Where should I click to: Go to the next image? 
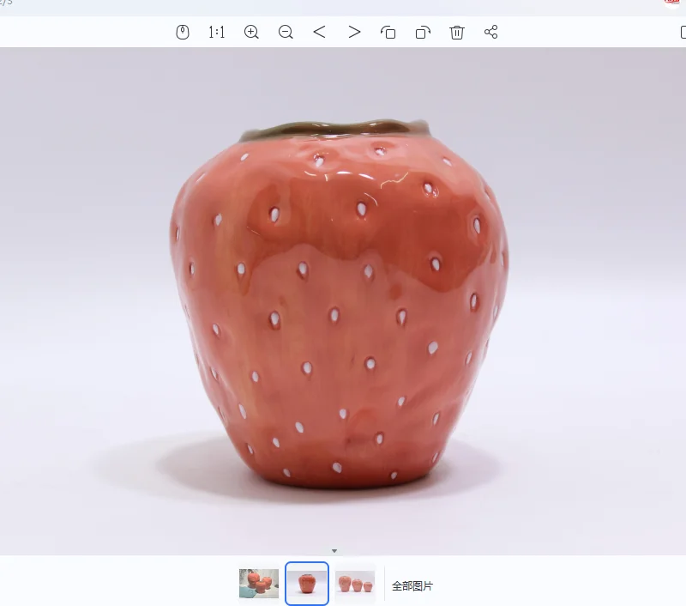coord(354,32)
